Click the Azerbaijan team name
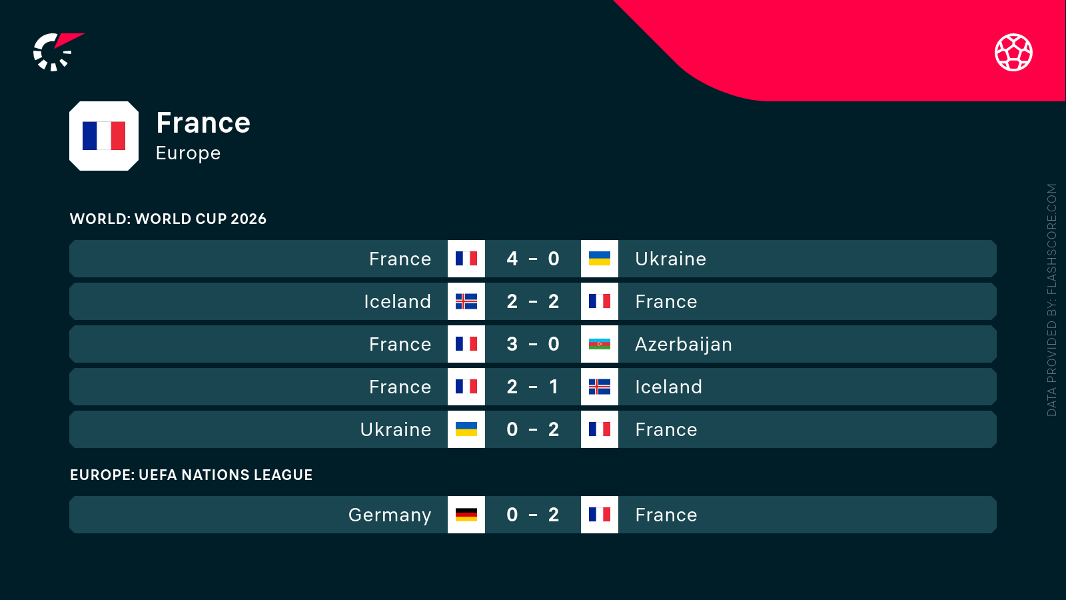1066x600 pixels. pyautogui.click(x=683, y=344)
